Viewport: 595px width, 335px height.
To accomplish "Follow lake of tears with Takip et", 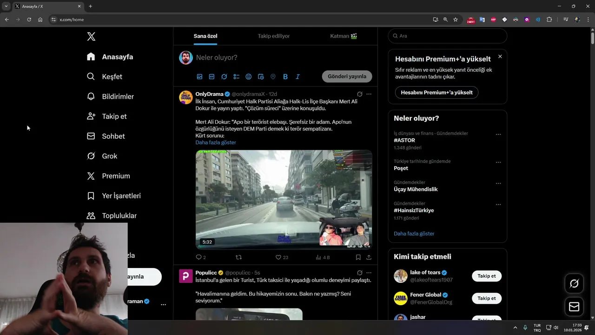I will 487,276.
